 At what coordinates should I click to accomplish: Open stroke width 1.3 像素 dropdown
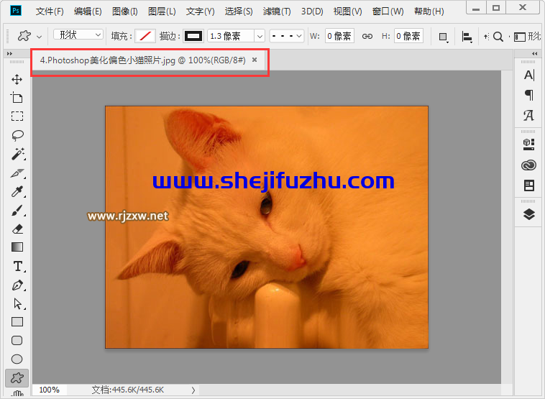click(260, 36)
